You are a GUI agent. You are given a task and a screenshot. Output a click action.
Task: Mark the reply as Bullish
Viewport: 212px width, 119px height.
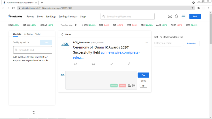[x=114, y=85]
